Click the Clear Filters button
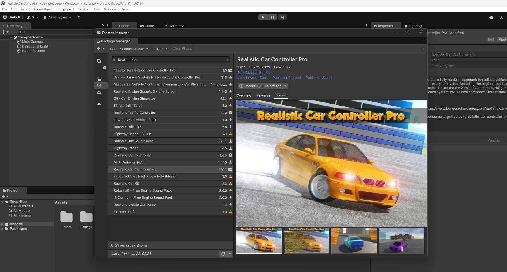 tap(182, 49)
